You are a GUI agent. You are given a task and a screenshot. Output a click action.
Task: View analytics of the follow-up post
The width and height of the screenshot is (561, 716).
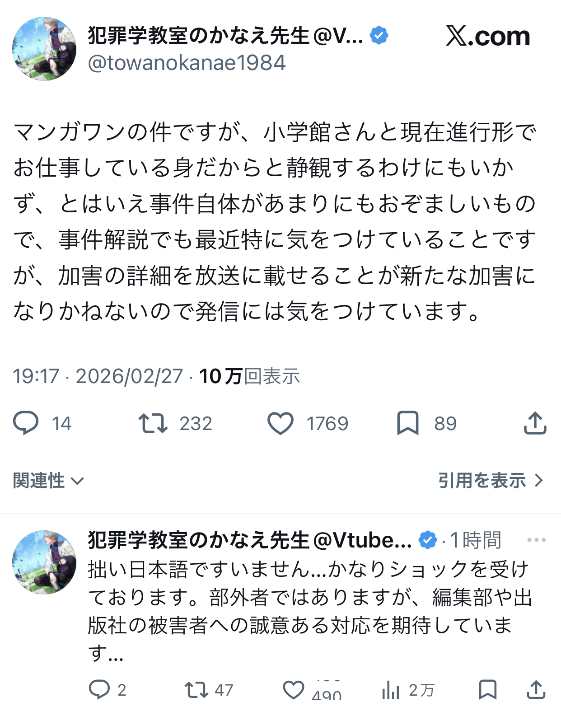[x=391, y=690]
